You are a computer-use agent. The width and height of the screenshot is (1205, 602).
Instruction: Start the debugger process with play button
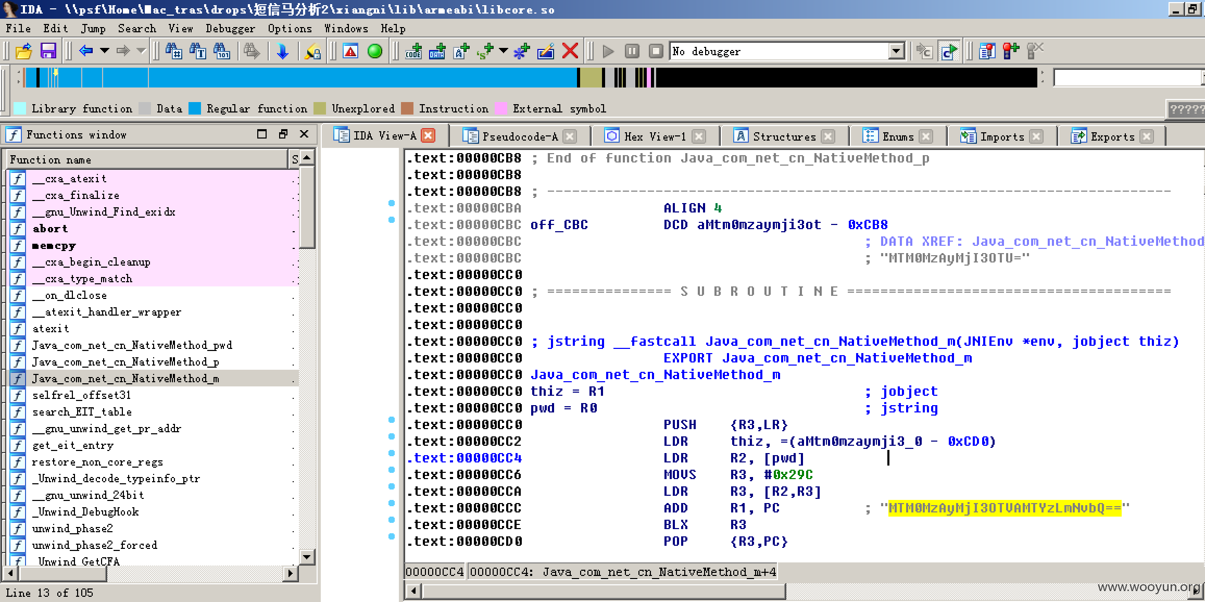pyautogui.click(x=608, y=51)
